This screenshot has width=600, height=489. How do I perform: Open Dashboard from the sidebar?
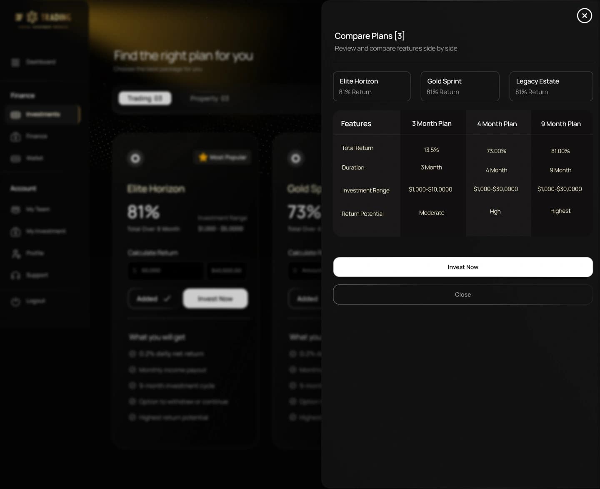(x=33, y=62)
